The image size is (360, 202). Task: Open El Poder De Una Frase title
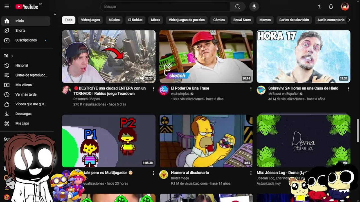(x=190, y=88)
